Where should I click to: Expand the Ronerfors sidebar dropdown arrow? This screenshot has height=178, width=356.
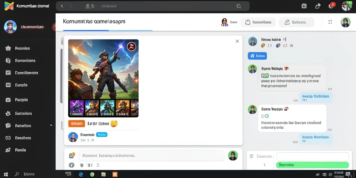[x=51, y=125]
